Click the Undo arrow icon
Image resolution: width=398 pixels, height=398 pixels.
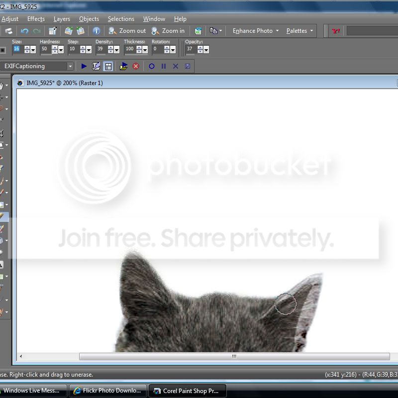click(x=24, y=31)
